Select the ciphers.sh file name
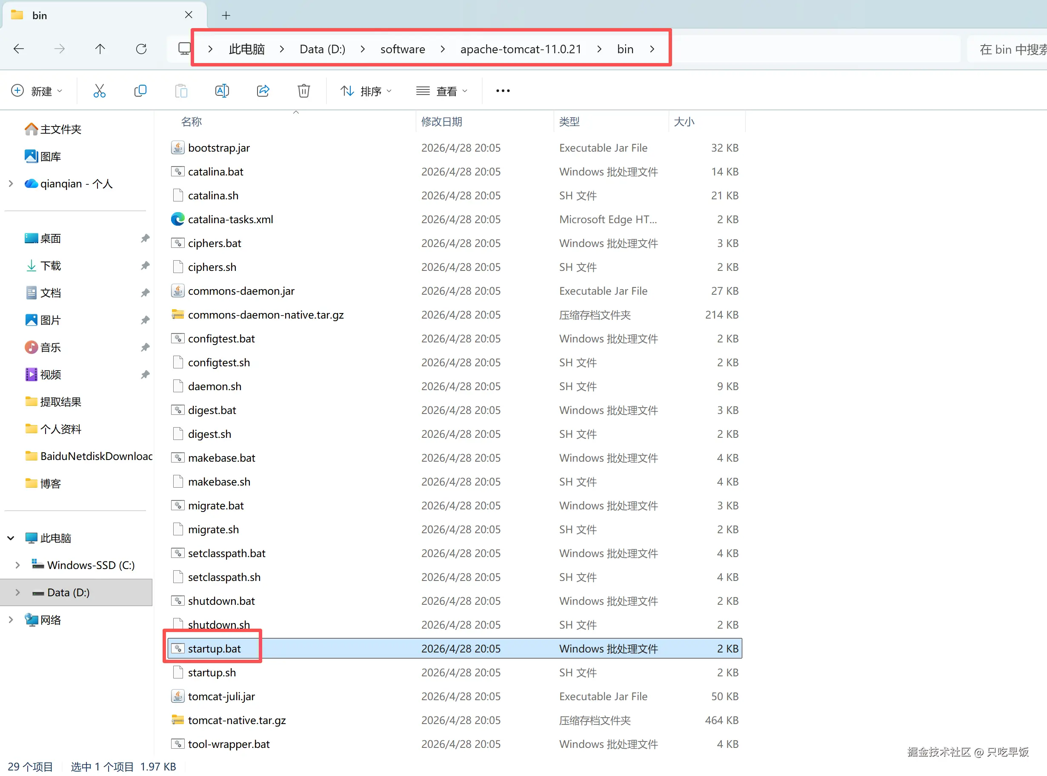 pos(212,267)
